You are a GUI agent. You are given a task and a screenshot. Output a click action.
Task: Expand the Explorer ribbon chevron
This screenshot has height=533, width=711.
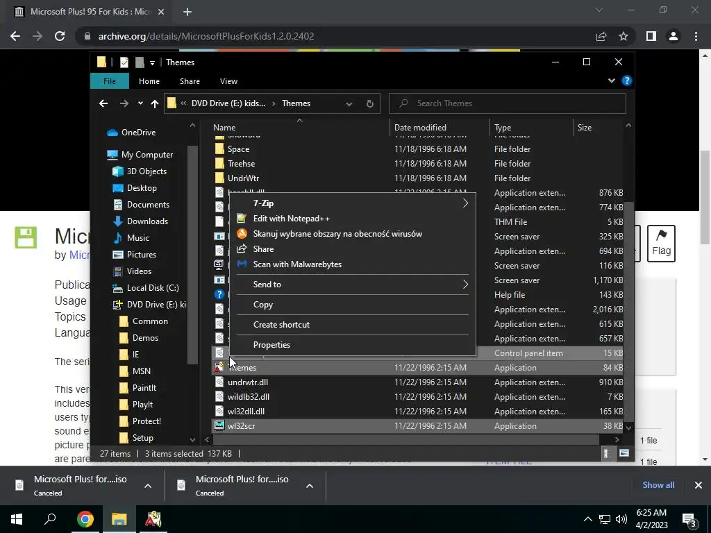click(x=611, y=81)
